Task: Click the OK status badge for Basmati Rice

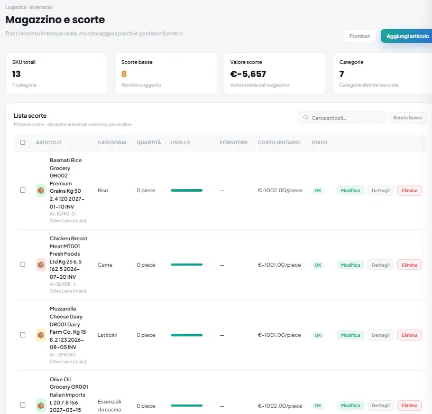Action: coord(318,191)
